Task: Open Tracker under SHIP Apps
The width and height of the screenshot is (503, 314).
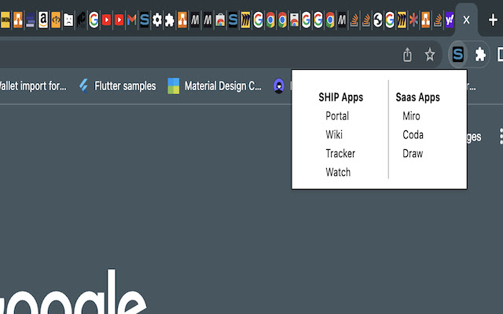Action: [340, 154]
